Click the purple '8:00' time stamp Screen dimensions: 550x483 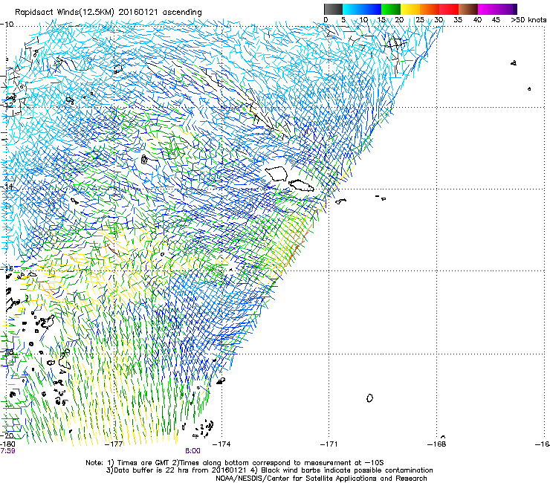pos(192,451)
